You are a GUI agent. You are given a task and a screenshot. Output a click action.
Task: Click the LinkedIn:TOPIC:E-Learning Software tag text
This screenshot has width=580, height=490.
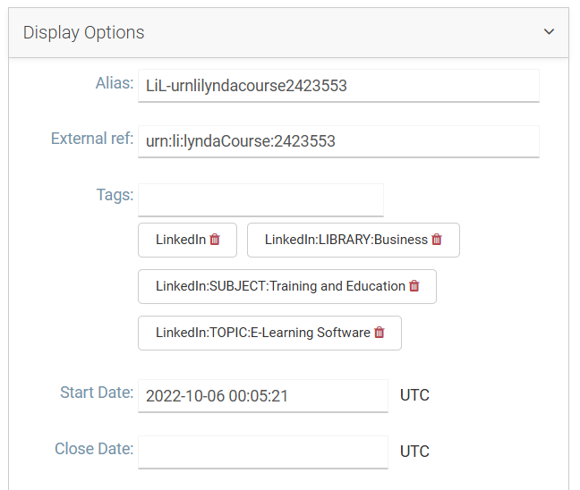click(x=262, y=333)
